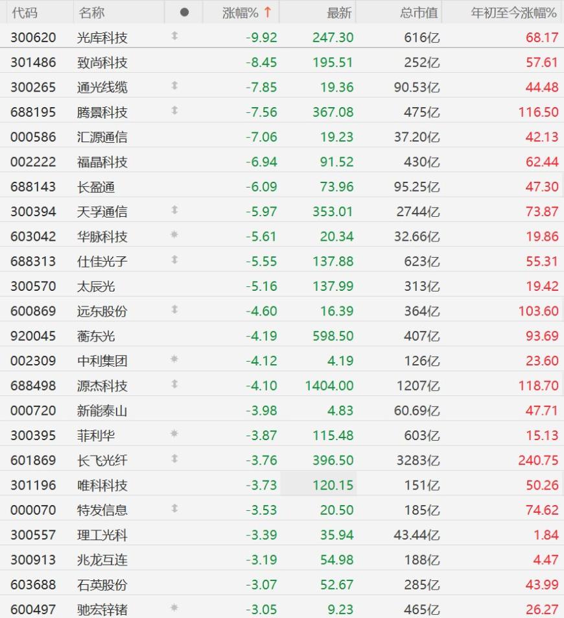Sort the list by 总市值 header

coord(419,12)
